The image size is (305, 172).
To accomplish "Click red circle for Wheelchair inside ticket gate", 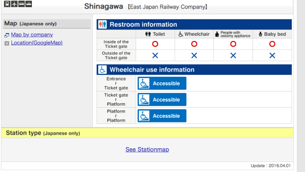I will [194, 44].
